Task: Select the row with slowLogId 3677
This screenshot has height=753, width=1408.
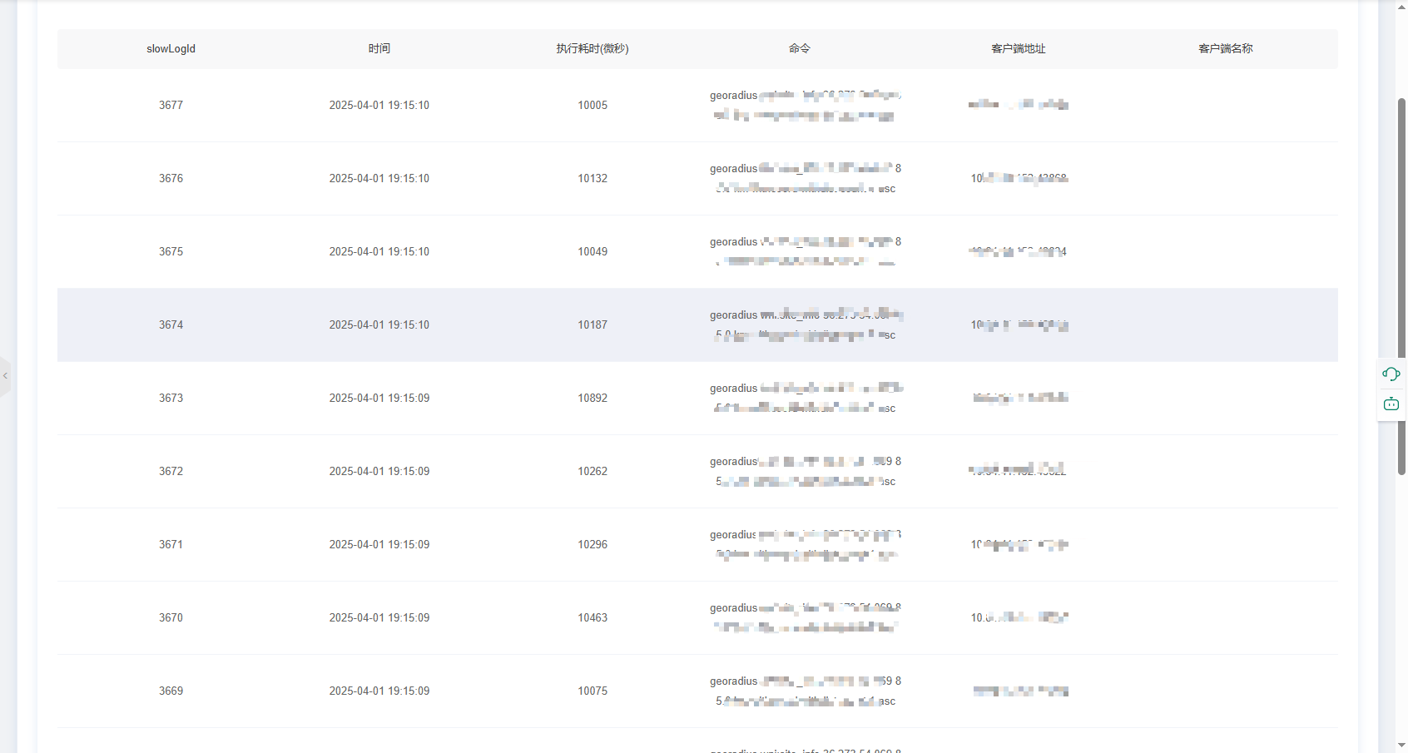Action: point(171,106)
